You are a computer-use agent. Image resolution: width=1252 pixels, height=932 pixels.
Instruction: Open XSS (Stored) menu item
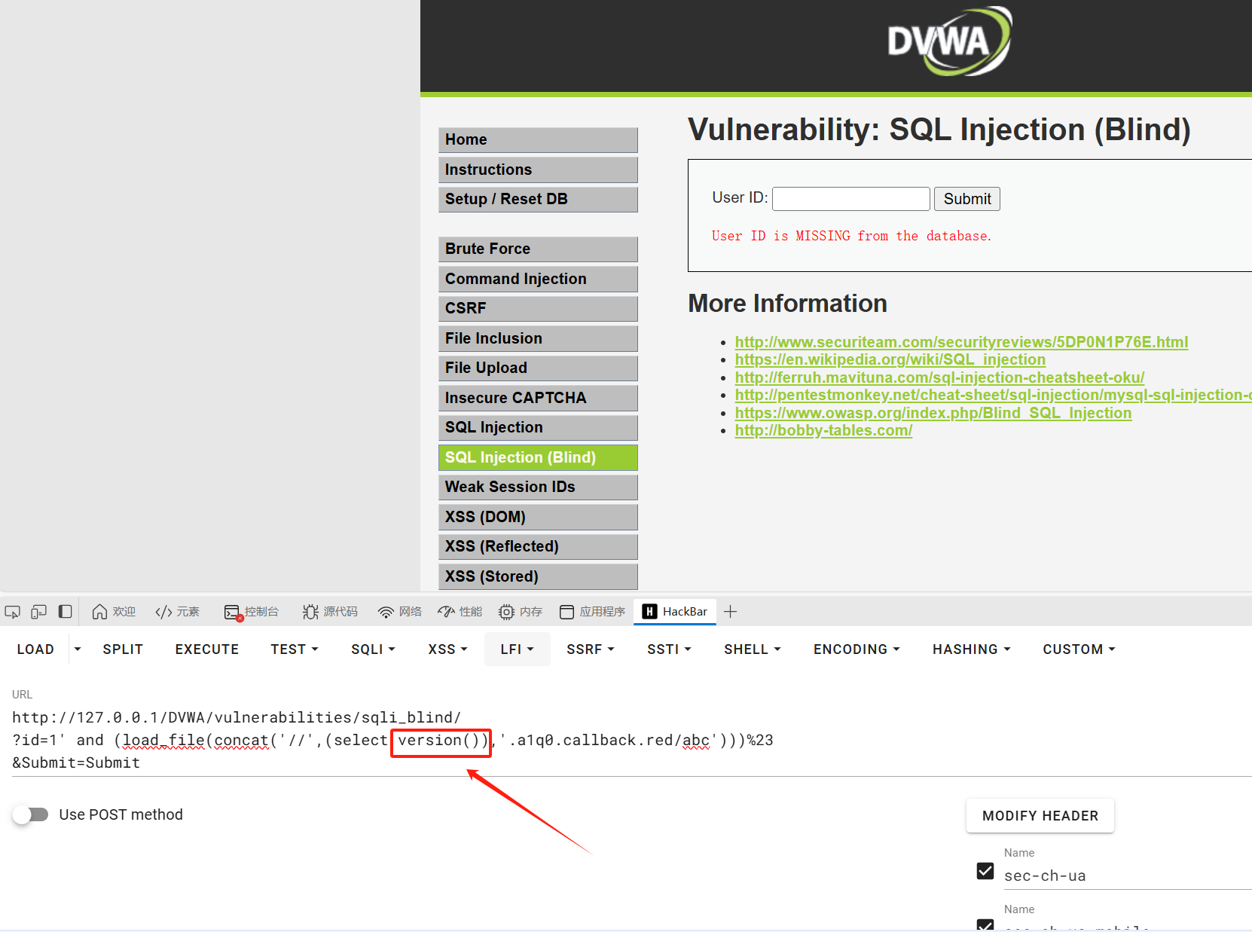(x=538, y=576)
